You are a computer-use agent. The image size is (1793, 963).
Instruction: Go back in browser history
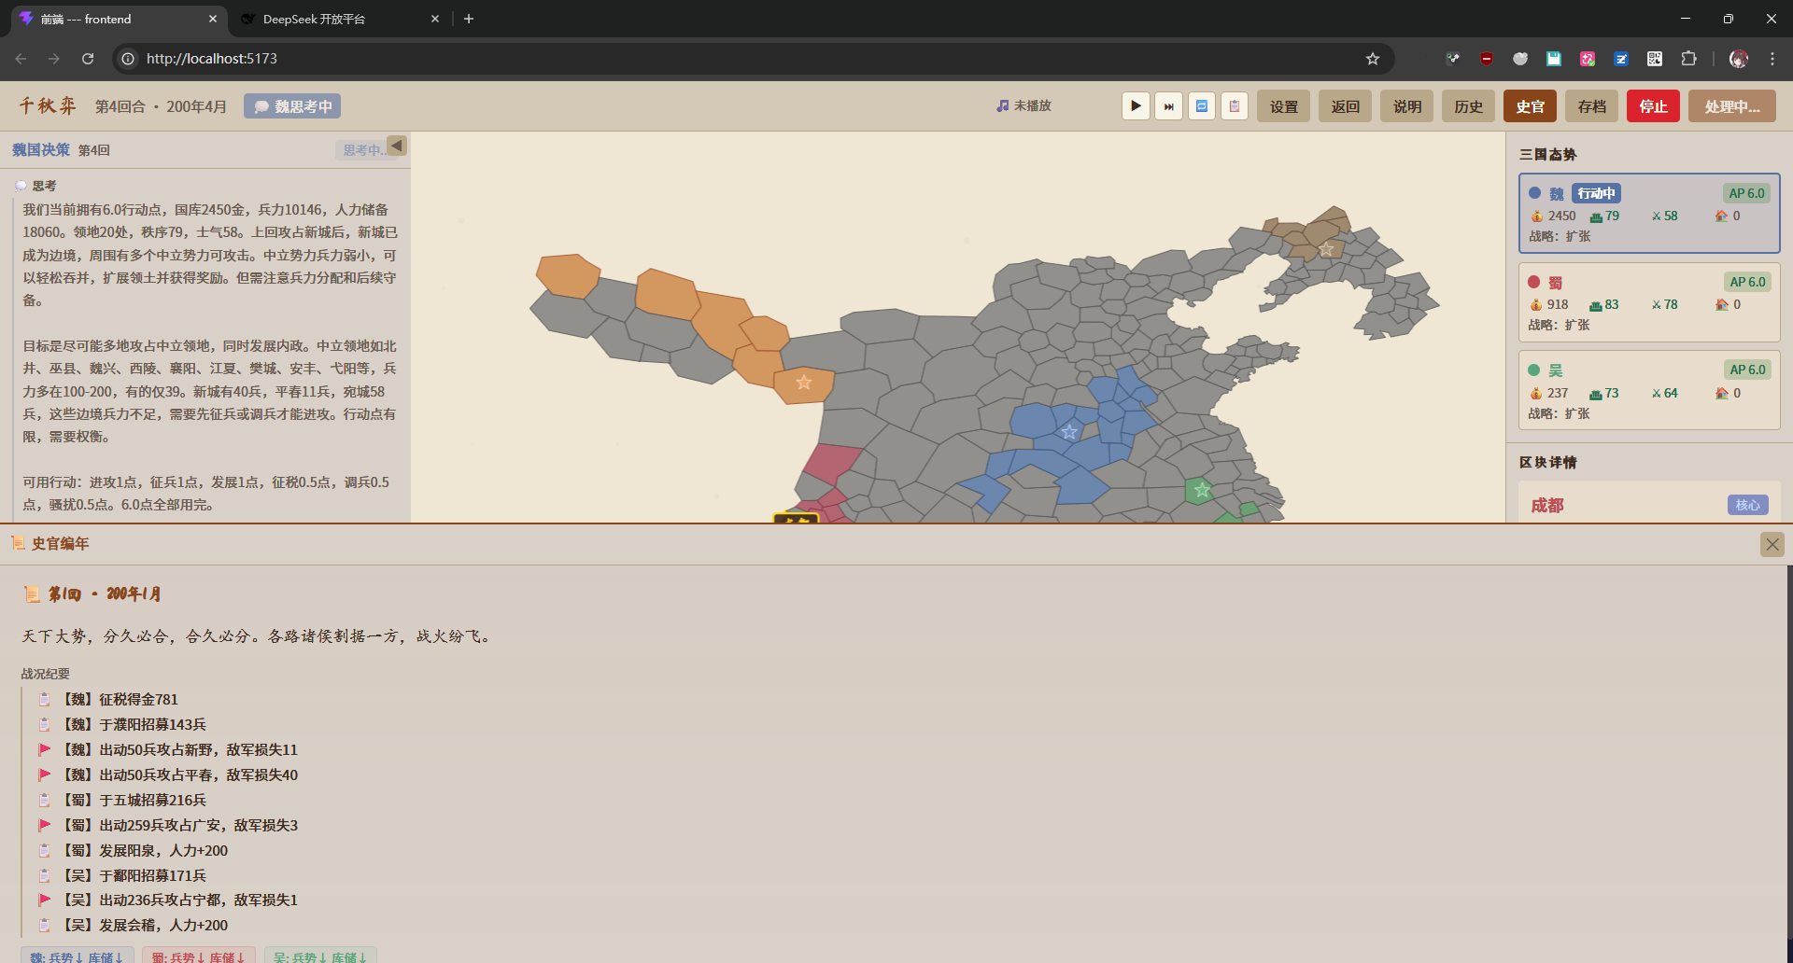coord(21,59)
